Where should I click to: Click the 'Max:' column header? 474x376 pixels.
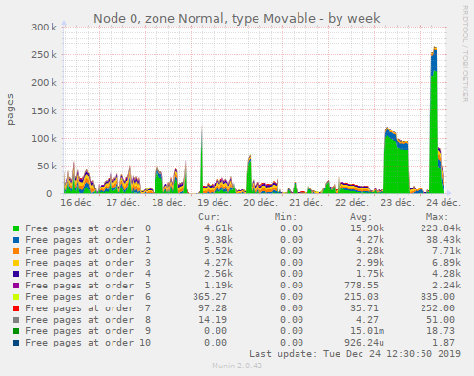[438, 217]
